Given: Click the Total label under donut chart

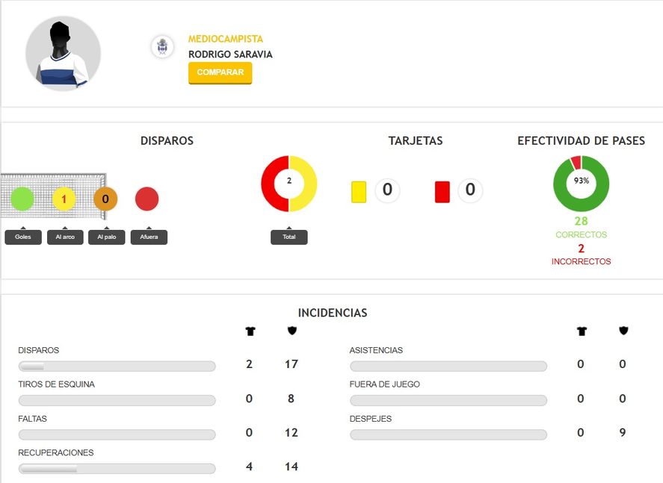Looking at the screenshot, I should (x=289, y=237).
